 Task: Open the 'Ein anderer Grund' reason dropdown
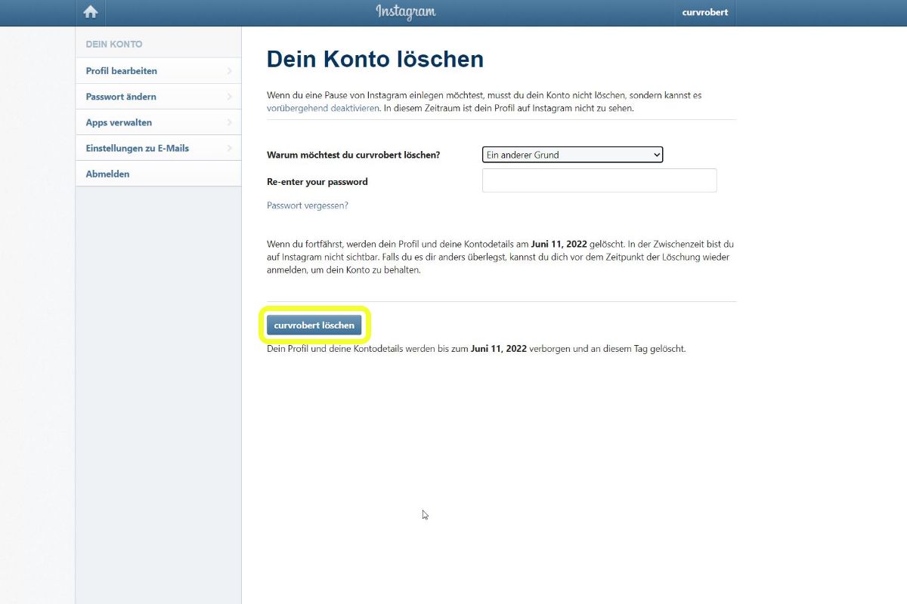572,155
